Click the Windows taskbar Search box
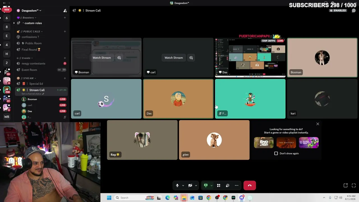 (134, 198)
